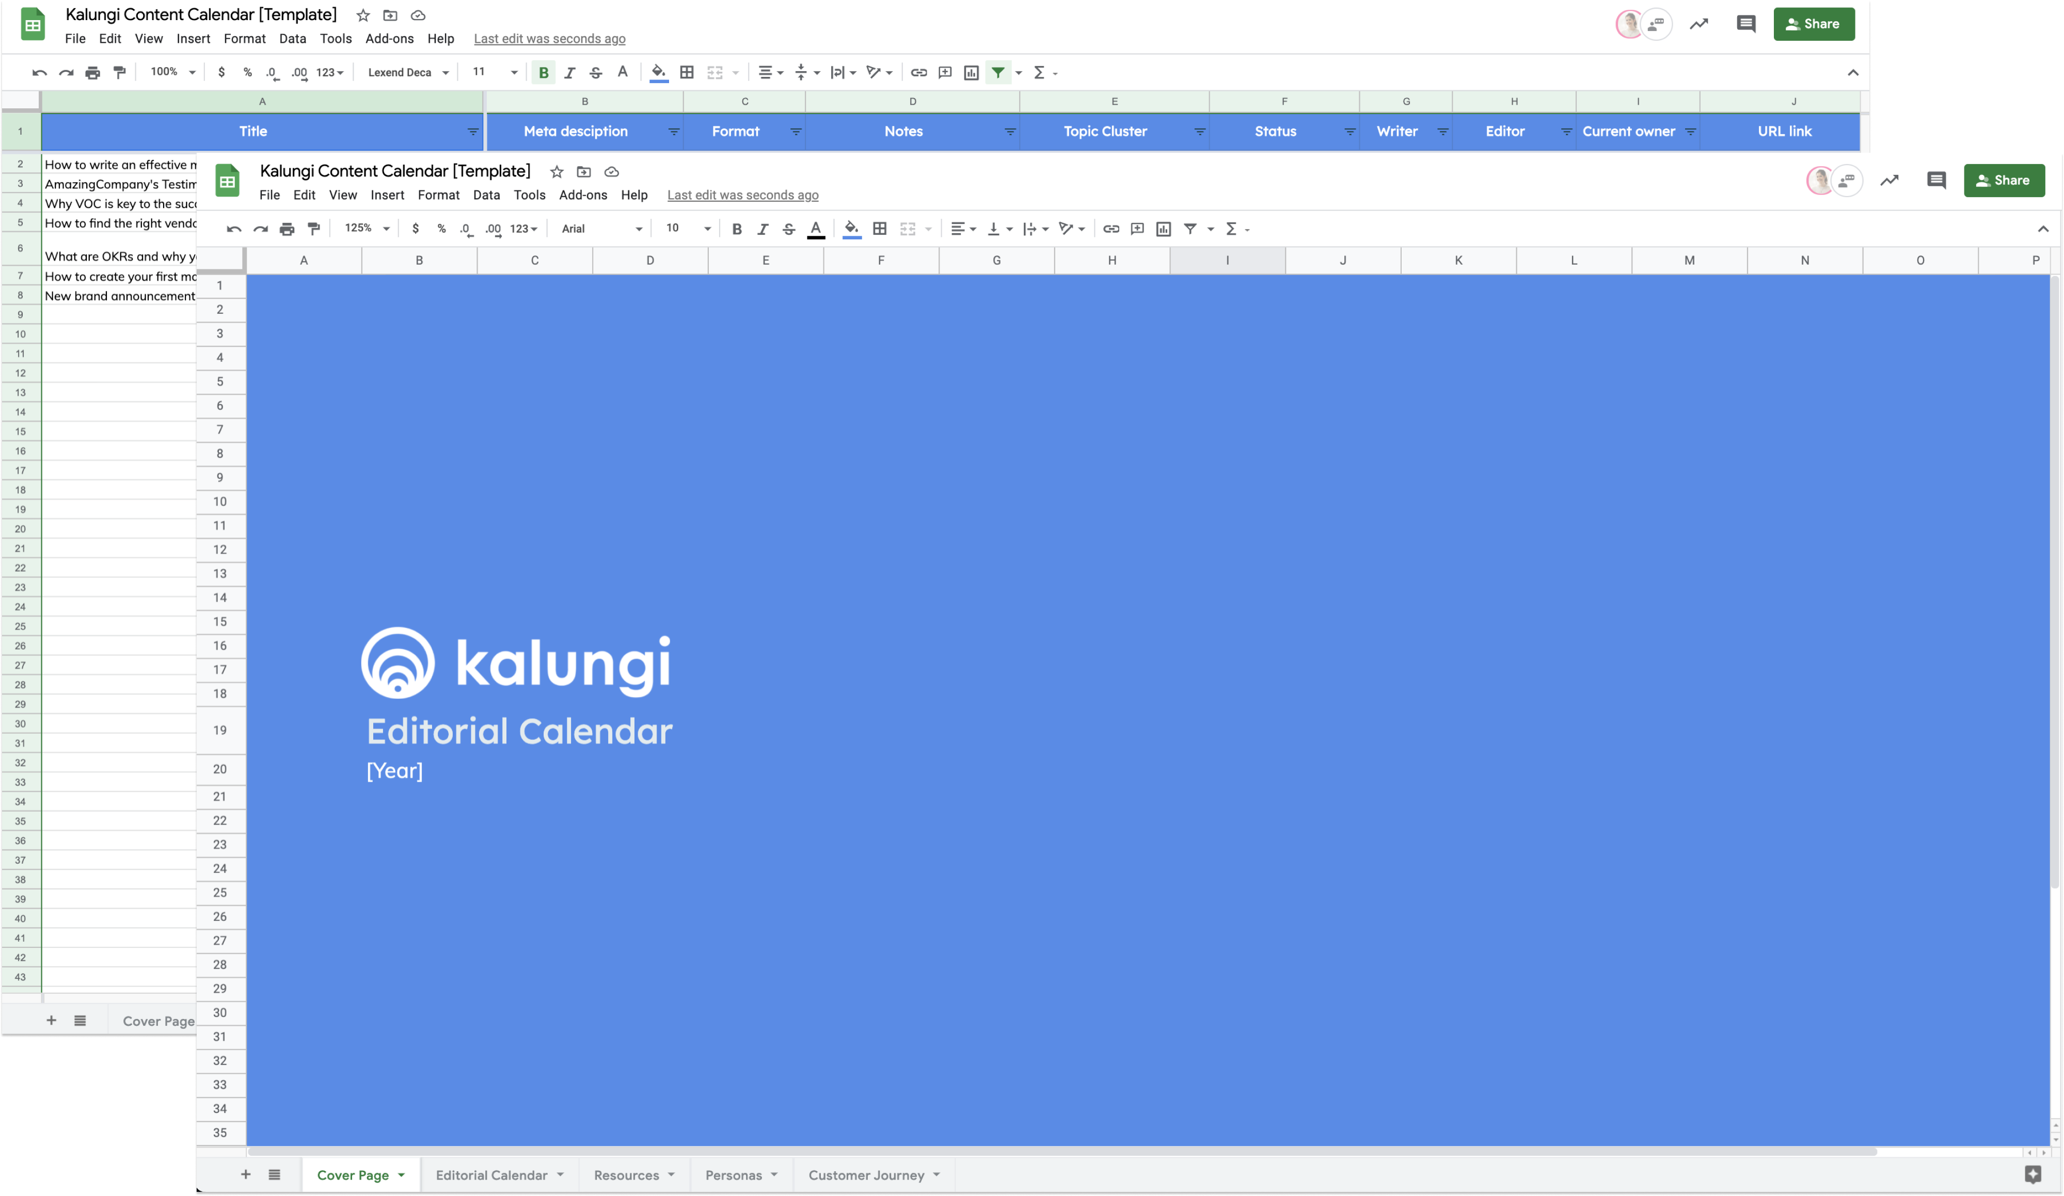This screenshot has height=1196, width=2064.
Task: Click the Explore button at bottom right
Action: pyautogui.click(x=2032, y=1175)
